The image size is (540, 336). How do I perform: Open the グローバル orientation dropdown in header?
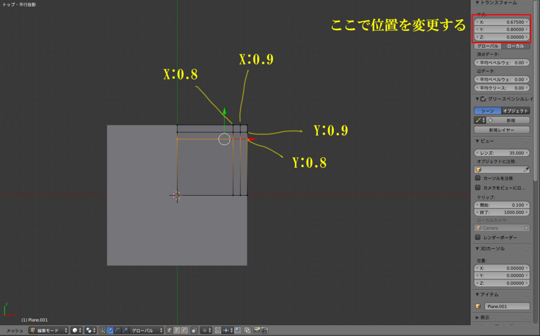coord(147,331)
